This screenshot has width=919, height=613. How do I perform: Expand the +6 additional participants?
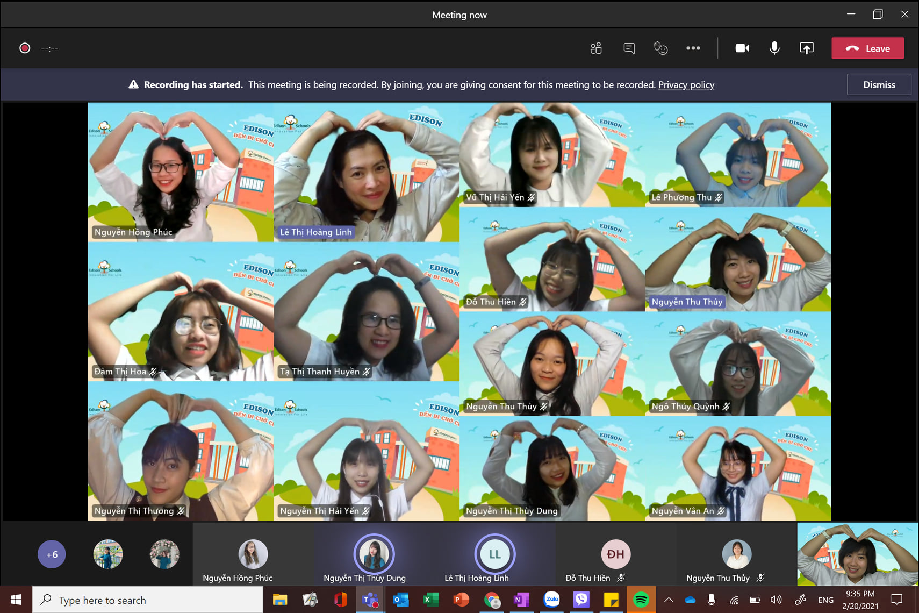click(52, 554)
